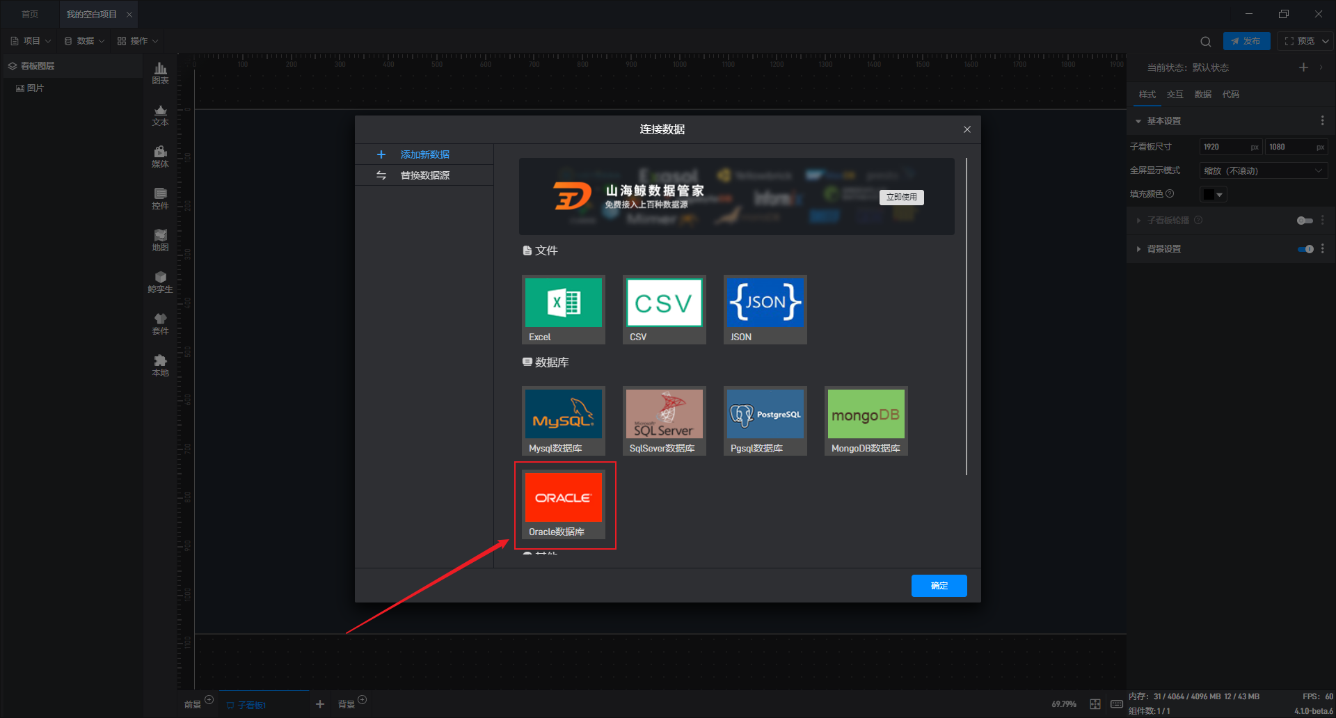Click the 69.79% zoom level
This screenshot has height=718, width=1336.
click(1064, 704)
